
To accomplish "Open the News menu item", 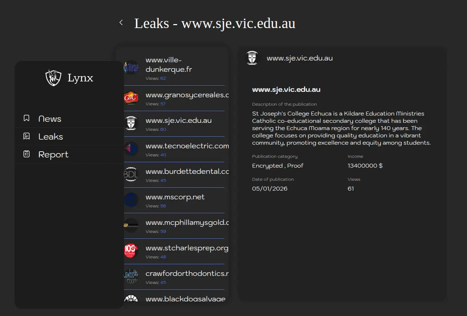I will point(50,119).
